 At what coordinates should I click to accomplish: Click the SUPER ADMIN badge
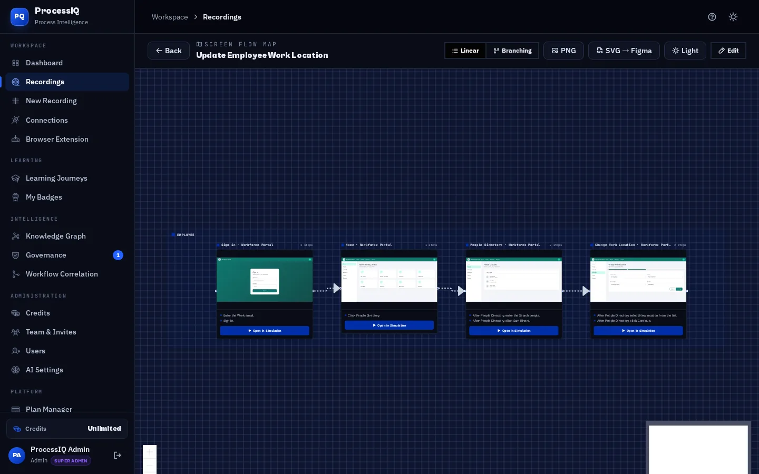(x=71, y=461)
